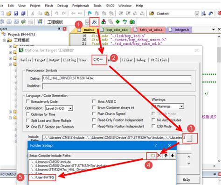Image resolution: width=221 pixels, height=185 pixels.
Task: Switch to the Linker tab
Action: (x=127, y=60)
